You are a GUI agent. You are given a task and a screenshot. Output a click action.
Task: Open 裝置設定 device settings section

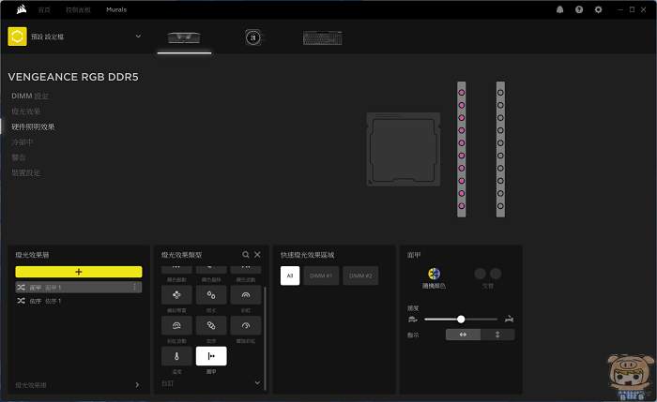[x=26, y=172]
